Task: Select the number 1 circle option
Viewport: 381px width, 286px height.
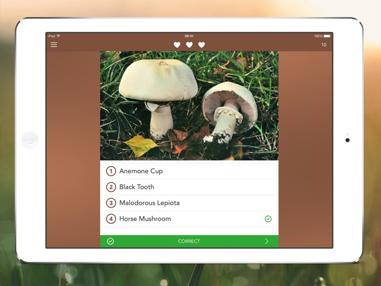Action: click(111, 171)
